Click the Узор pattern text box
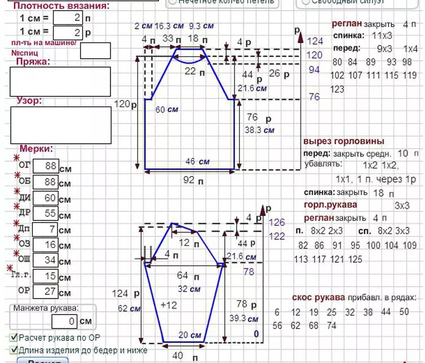This screenshot has width=425, height=363. (61, 125)
